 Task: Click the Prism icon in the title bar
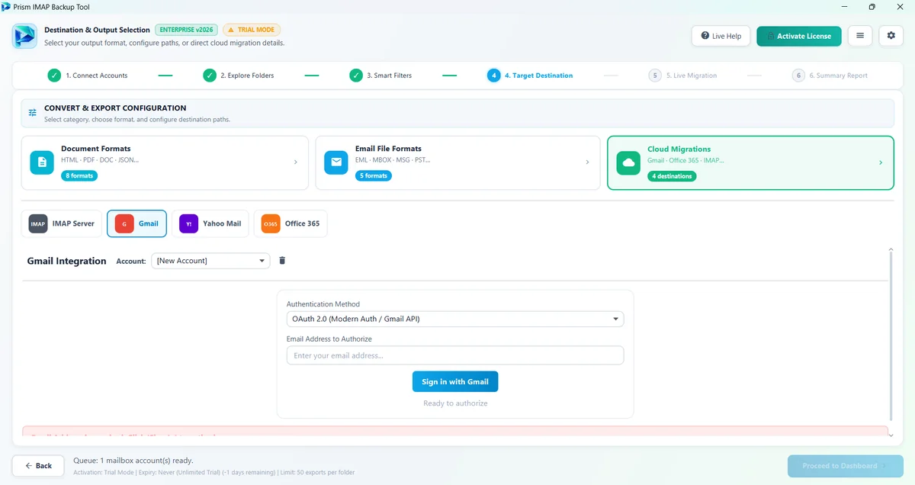pyautogui.click(x=6, y=7)
